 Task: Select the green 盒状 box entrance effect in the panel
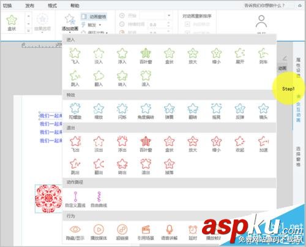pyautogui.click(x=170, y=56)
